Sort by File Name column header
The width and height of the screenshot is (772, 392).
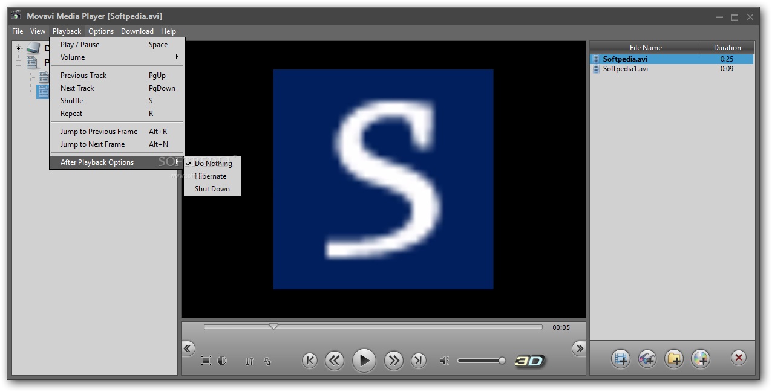645,48
